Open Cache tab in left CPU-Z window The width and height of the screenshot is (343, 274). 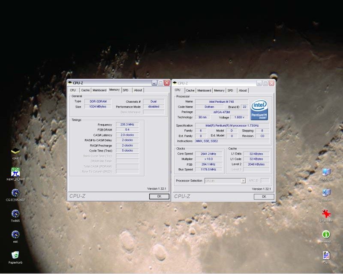click(85, 90)
